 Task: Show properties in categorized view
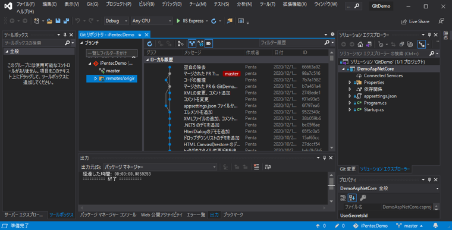tap(343, 198)
